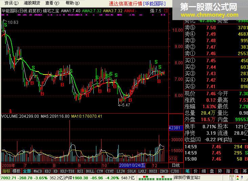Apply the KDJ indicator
This screenshot has height=181, width=248.
(x=47, y=171)
